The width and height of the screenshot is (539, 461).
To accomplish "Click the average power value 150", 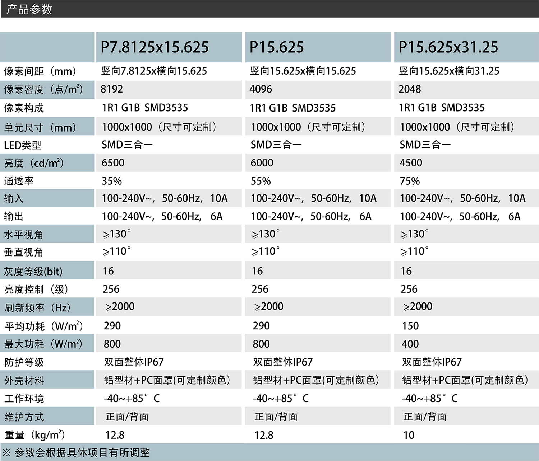I will pos(410,326).
